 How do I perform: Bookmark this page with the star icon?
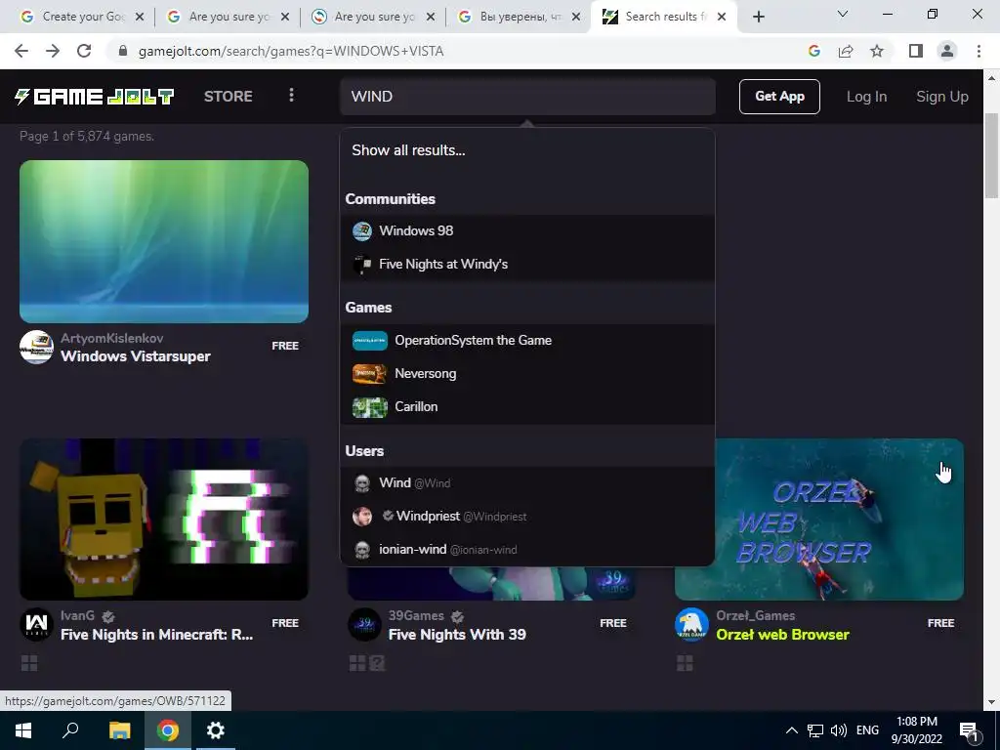click(x=877, y=51)
